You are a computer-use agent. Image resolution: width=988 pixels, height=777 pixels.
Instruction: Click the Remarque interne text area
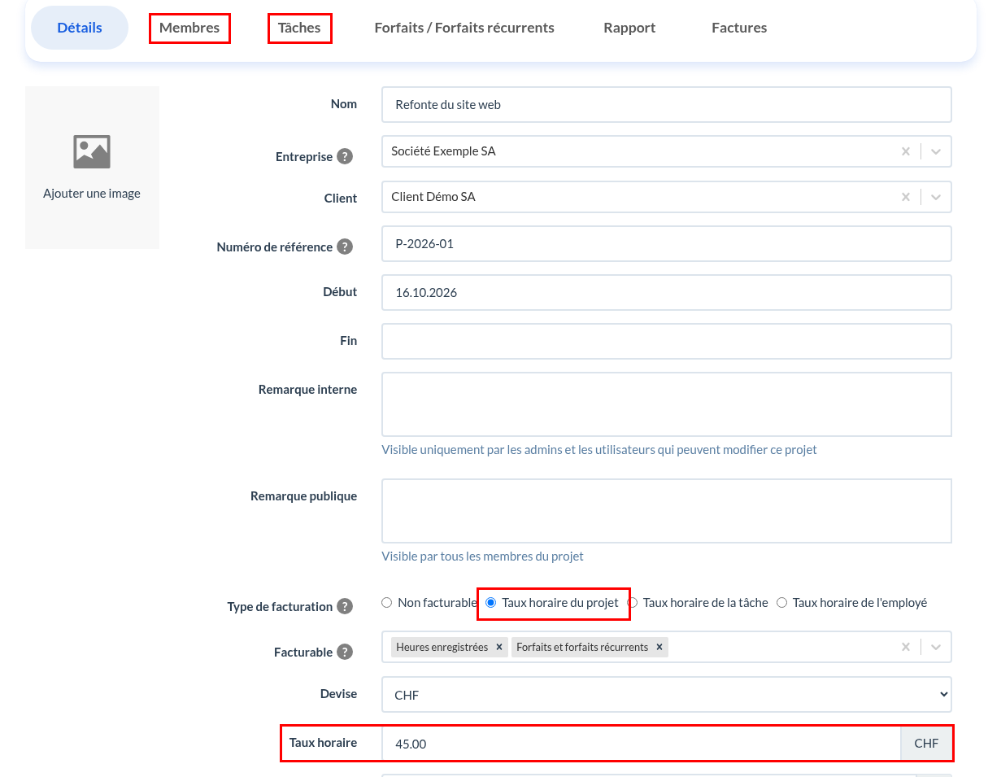pos(667,404)
